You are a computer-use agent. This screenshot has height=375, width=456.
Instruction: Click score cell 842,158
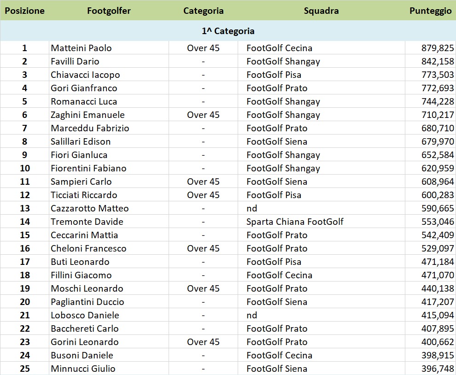point(430,61)
